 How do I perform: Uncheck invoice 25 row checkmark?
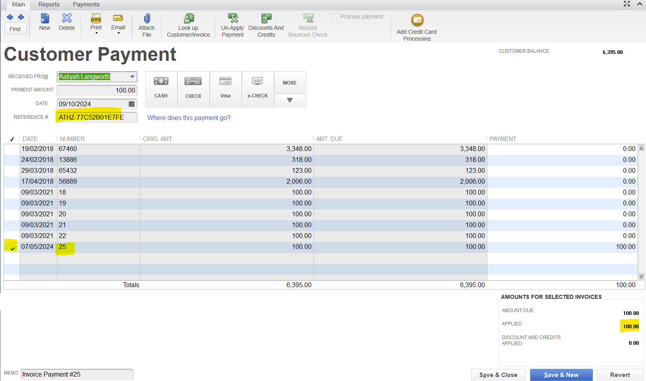12,248
